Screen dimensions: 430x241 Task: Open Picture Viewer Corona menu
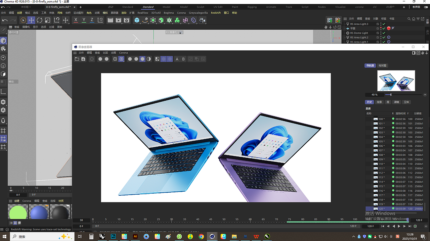123,53
